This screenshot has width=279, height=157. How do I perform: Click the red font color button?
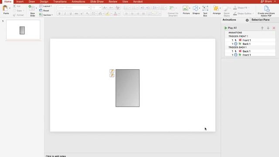click(115, 14)
